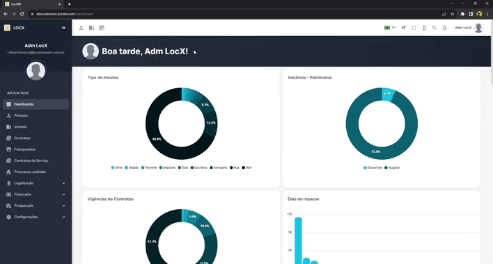Expand the Prospecção submenu chevron

(64, 206)
